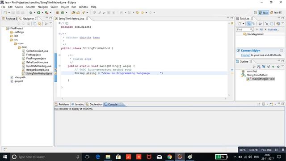Viewport: 286px width, 161px height.
Task: Switch to the Javadoc tab
Action: (x=77, y=104)
